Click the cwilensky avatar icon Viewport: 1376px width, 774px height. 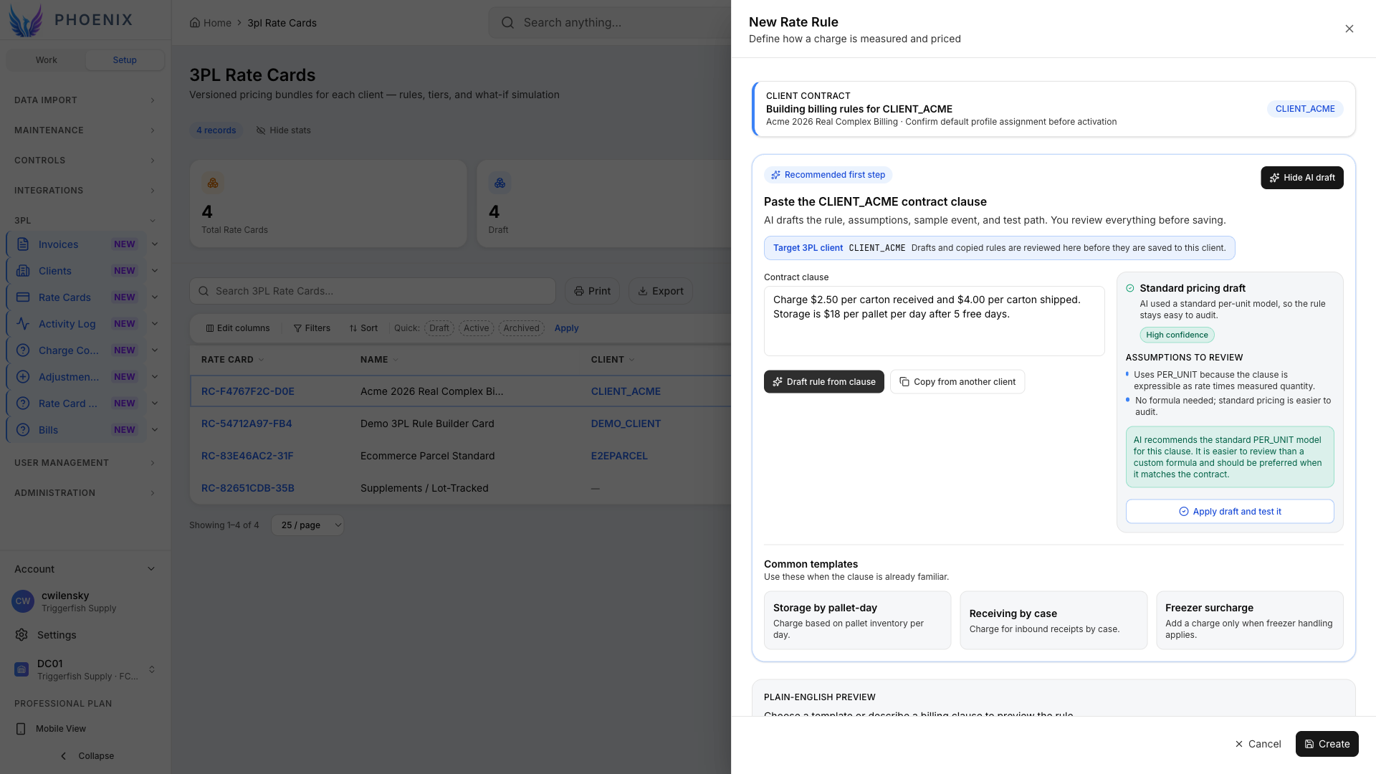tap(23, 601)
